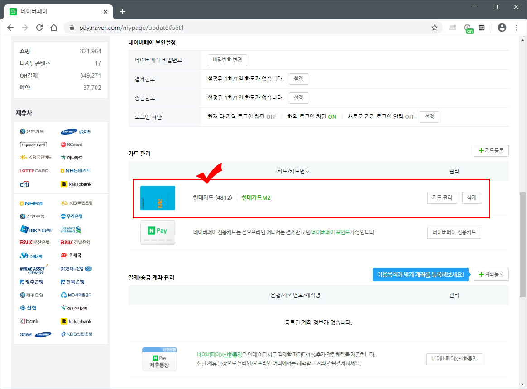Click the BCcard partner logo
527x389 pixels.
[x=72, y=145]
